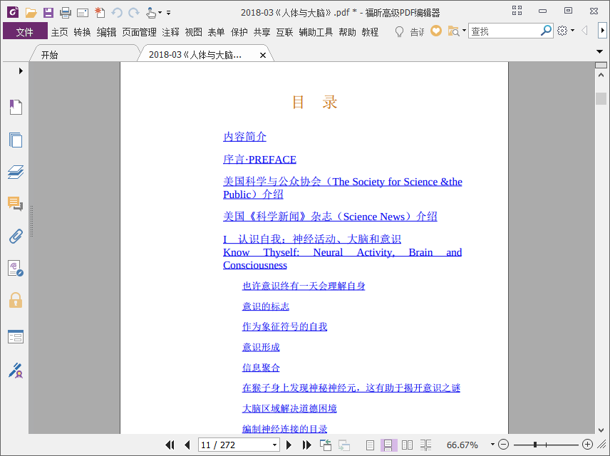Viewport: 610px width, 456px height.
Task: Open the page number dropdown
Action: [274, 445]
